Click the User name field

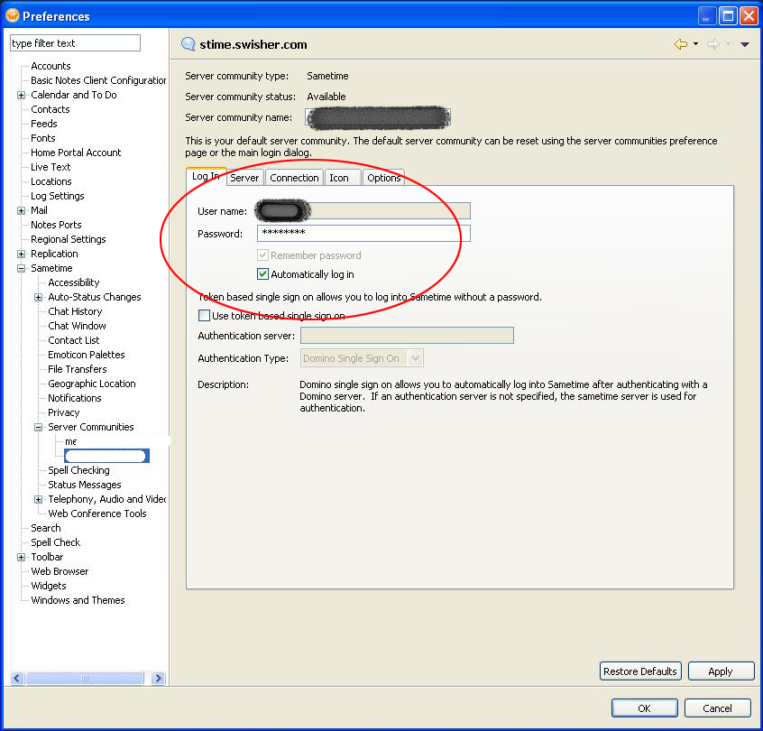click(363, 211)
